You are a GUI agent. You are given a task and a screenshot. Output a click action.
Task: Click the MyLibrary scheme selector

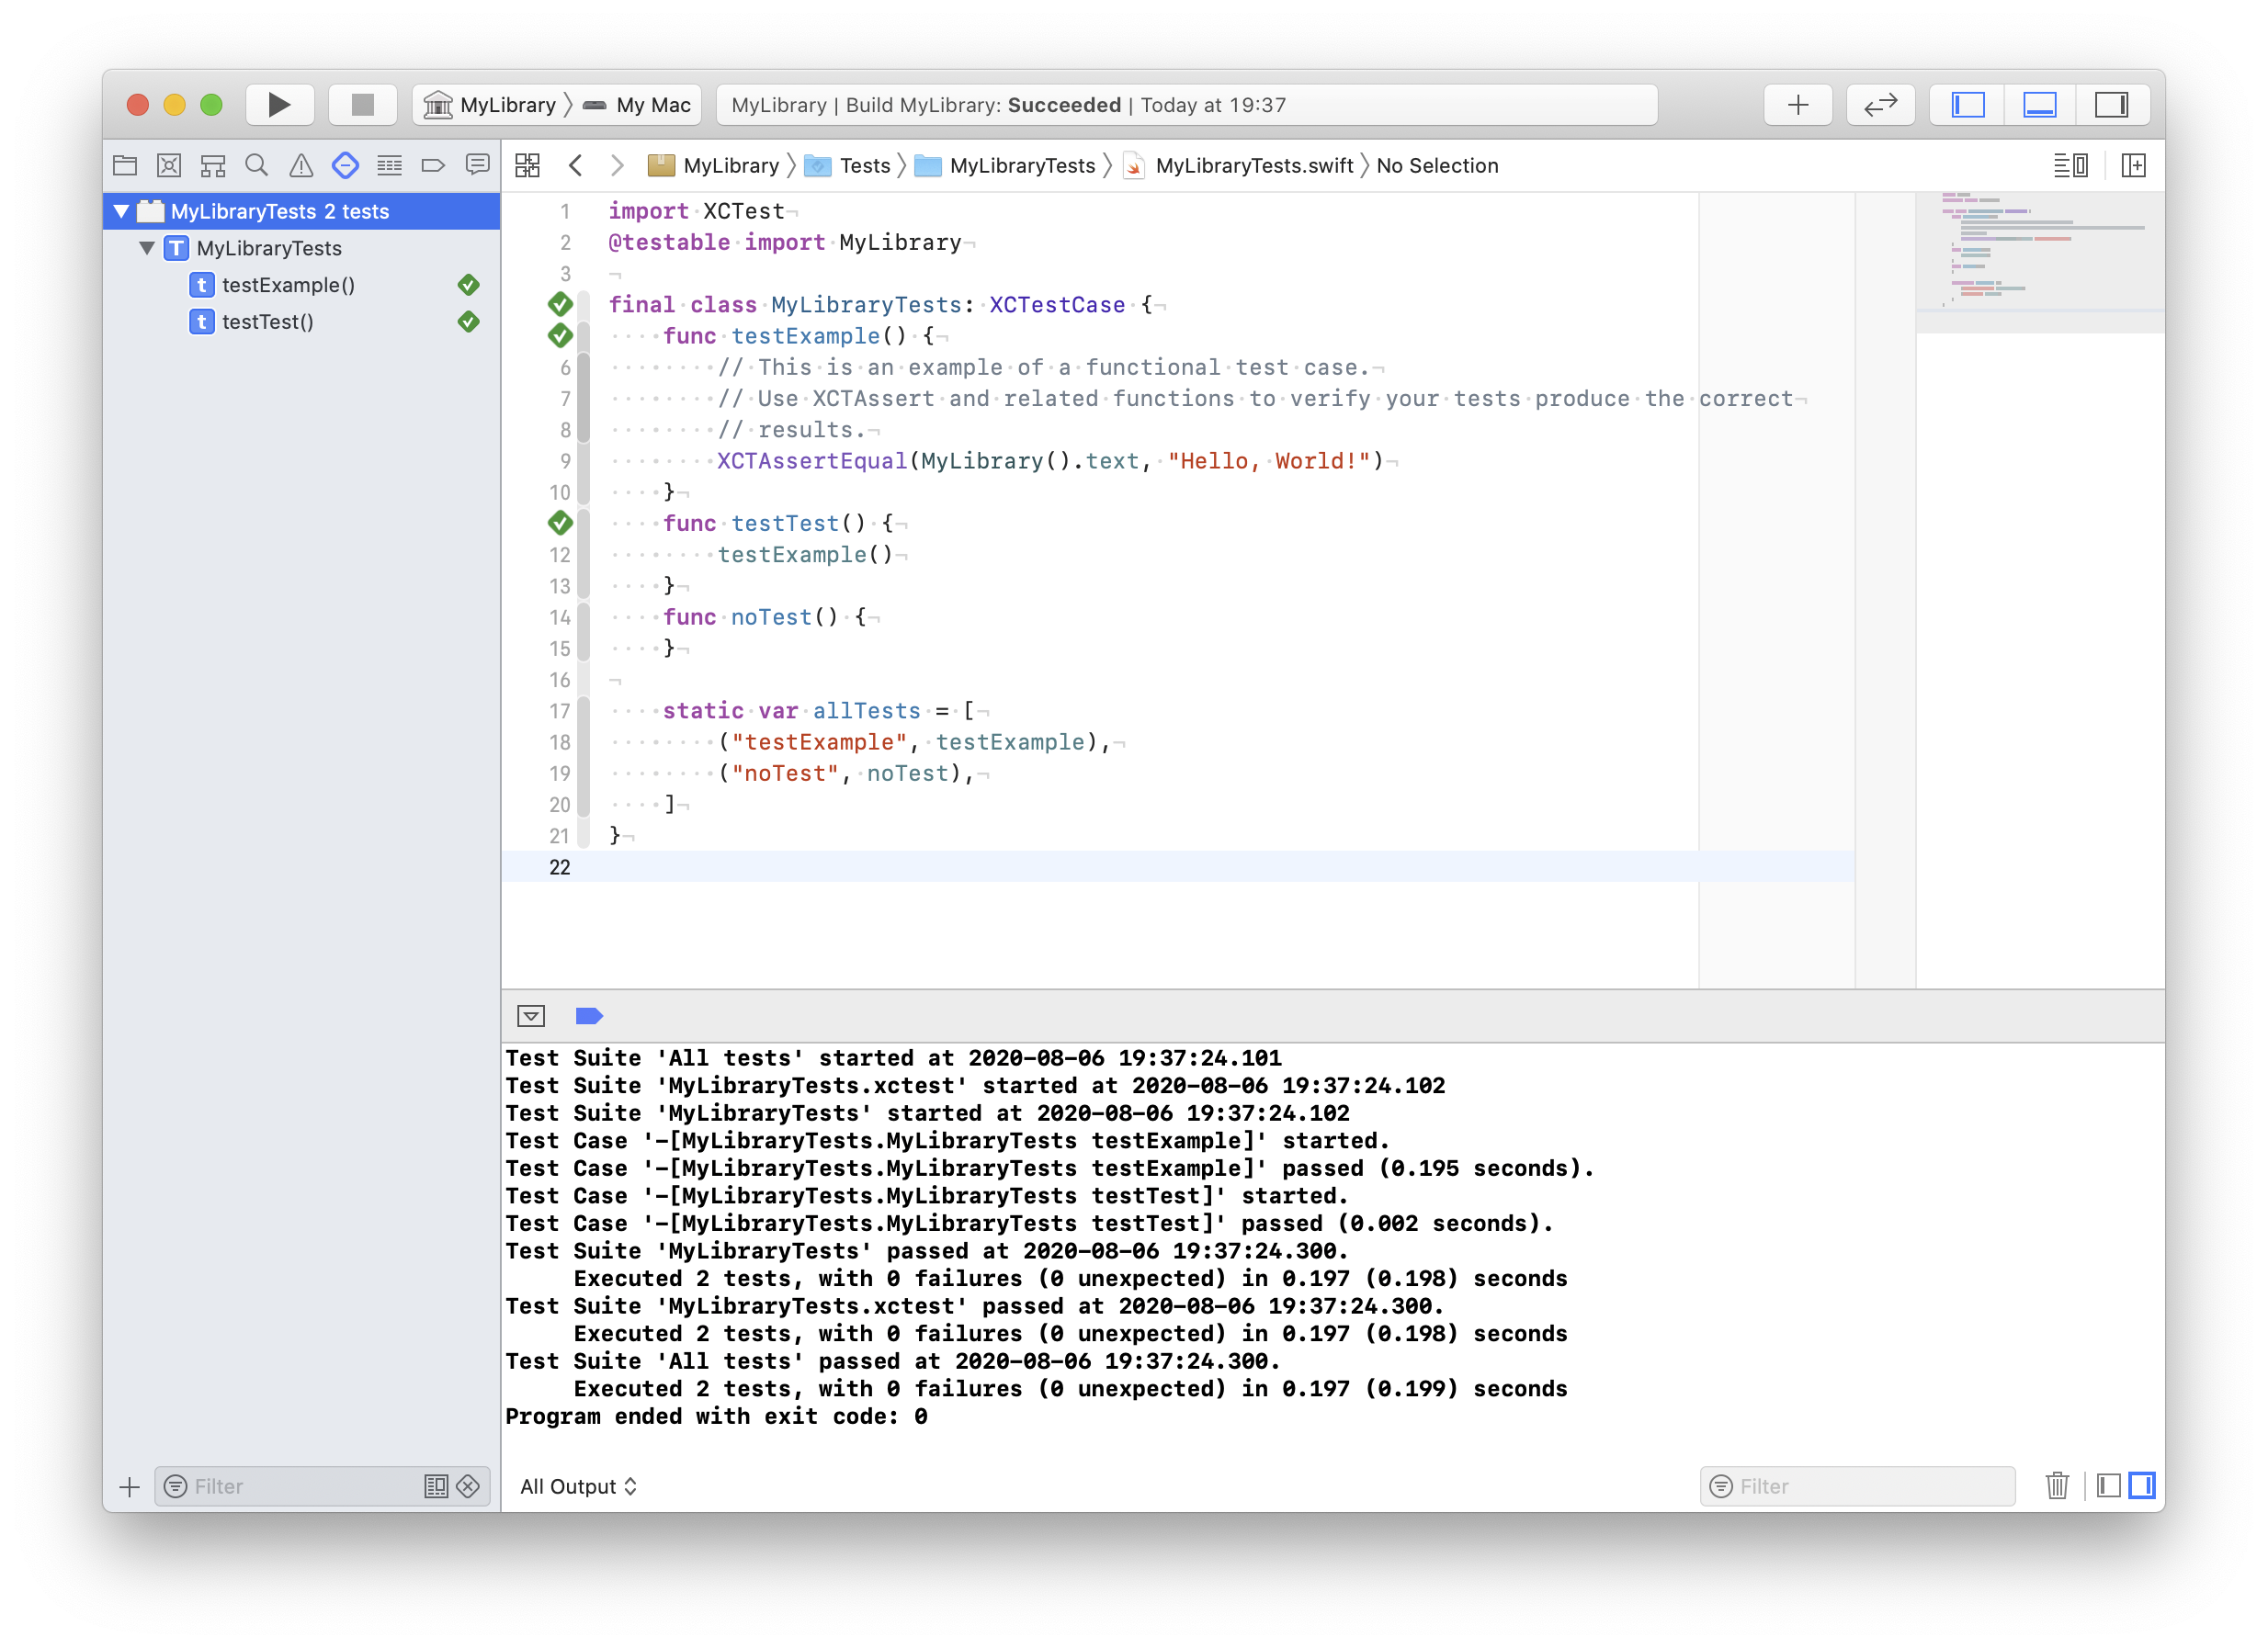(495, 105)
